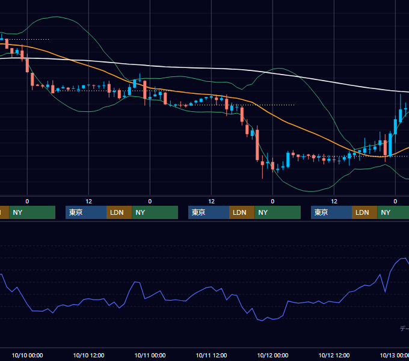Click the 東京 session block above 10/12 12:00

point(331,212)
